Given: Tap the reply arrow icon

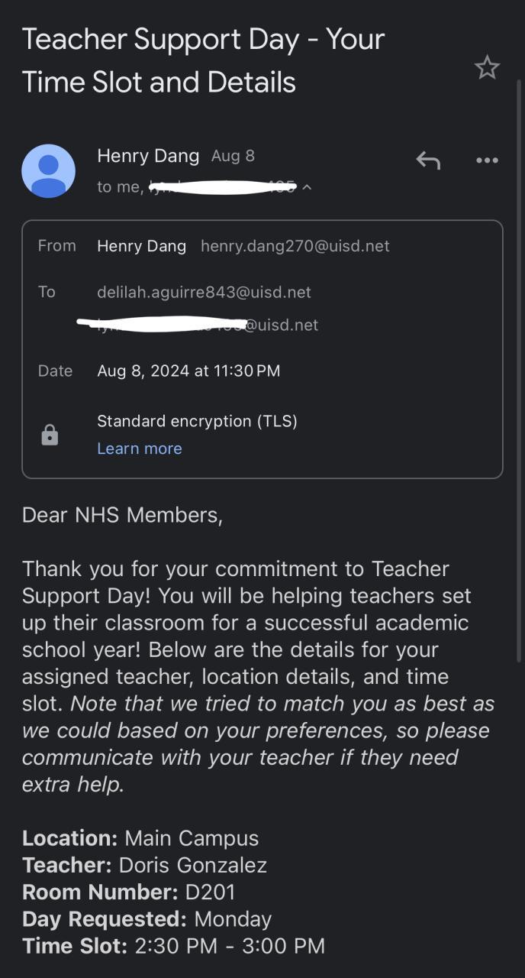Looking at the screenshot, I should 428,160.
